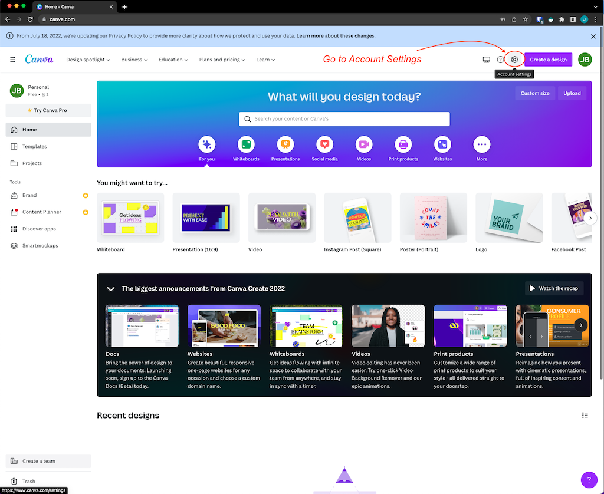Click the Upload button
This screenshot has width=604, height=494.
[572, 93]
